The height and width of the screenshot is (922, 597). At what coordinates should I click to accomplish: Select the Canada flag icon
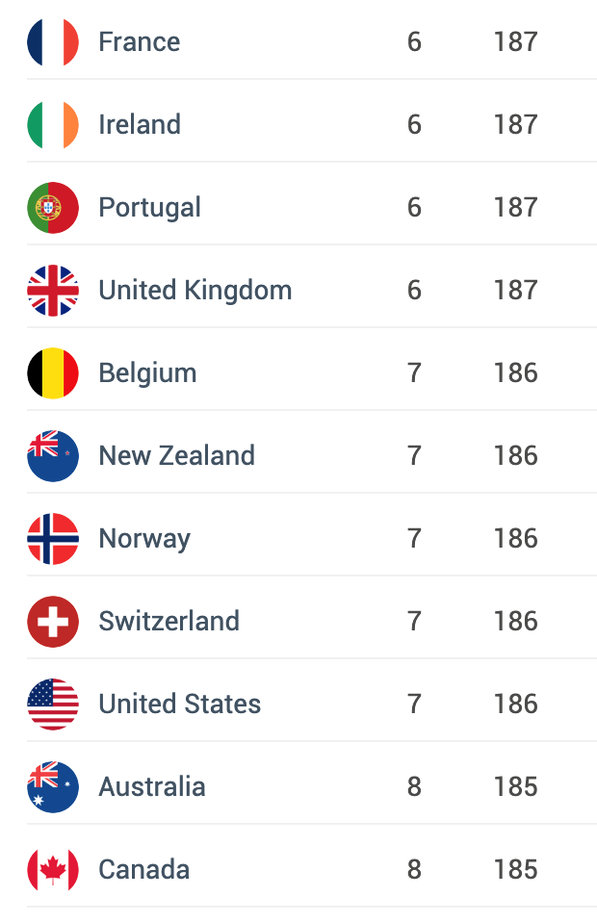(x=53, y=870)
